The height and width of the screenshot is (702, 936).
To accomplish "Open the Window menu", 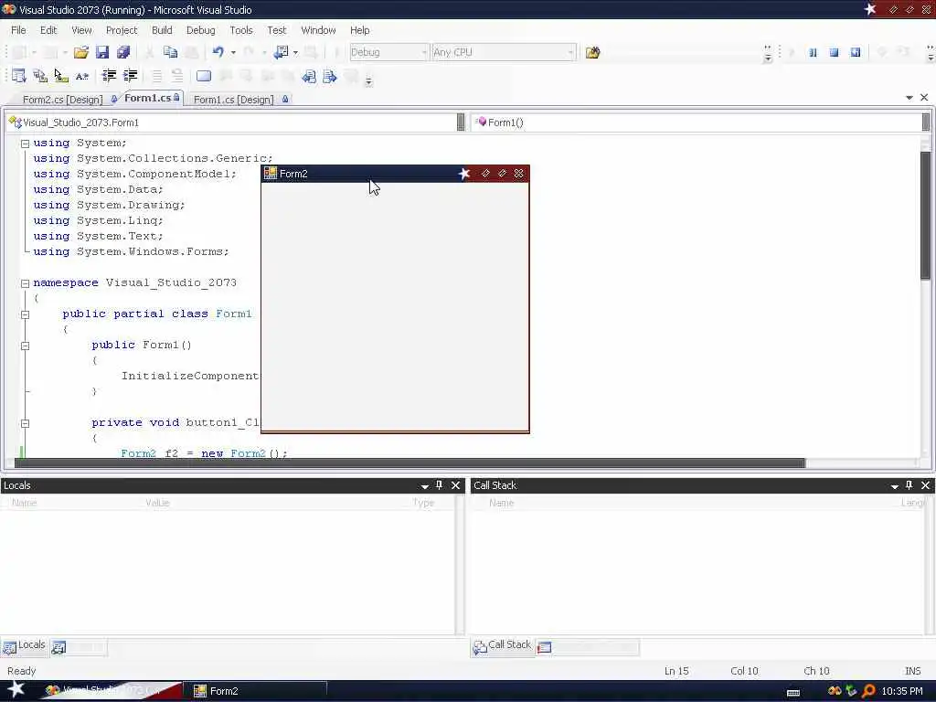I will coord(318,30).
